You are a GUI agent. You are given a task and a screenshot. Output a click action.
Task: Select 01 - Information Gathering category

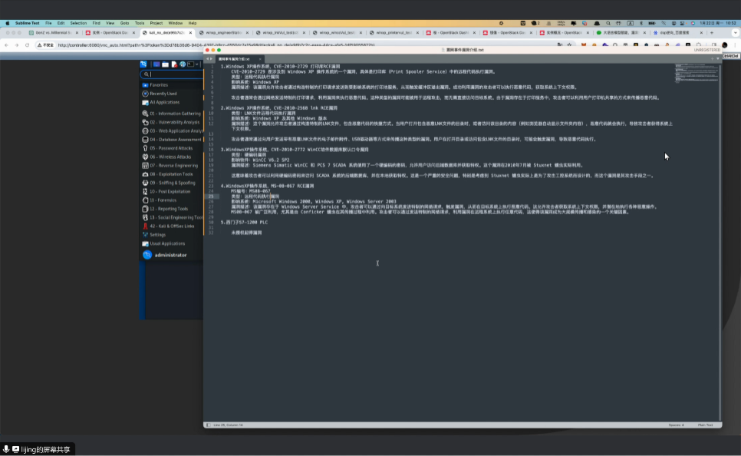tap(175, 114)
